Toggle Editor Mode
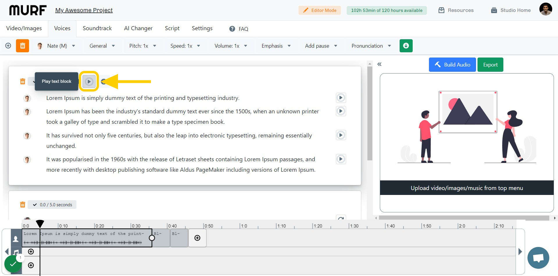This screenshot has height=276, width=558. (x=320, y=10)
